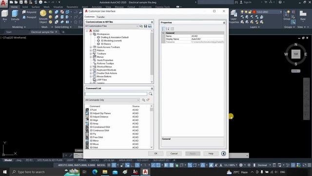Click the round collapse arrow button beside Help
The image size is (312, 176).
pyautogui.click(x=223, y=154)
